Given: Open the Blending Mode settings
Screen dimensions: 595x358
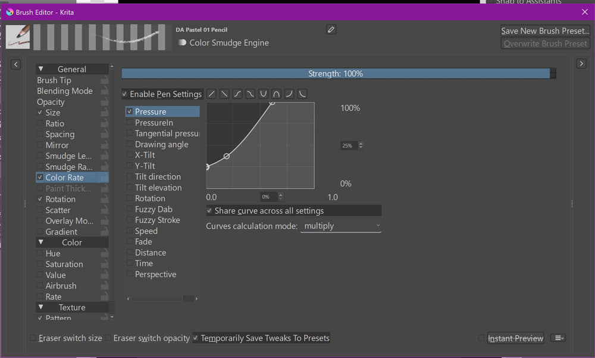Looking at the screenshot, I should [65, 91].
